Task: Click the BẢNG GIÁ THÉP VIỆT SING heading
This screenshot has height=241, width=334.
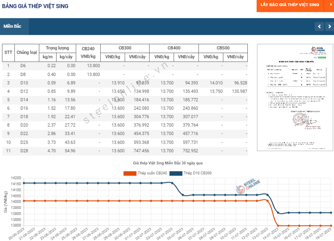Action: pos(35,6)
